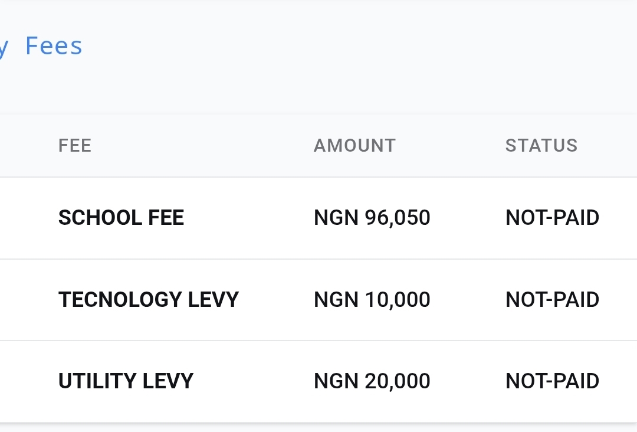Click the NGN 20,000 amount

pos(372,381)
